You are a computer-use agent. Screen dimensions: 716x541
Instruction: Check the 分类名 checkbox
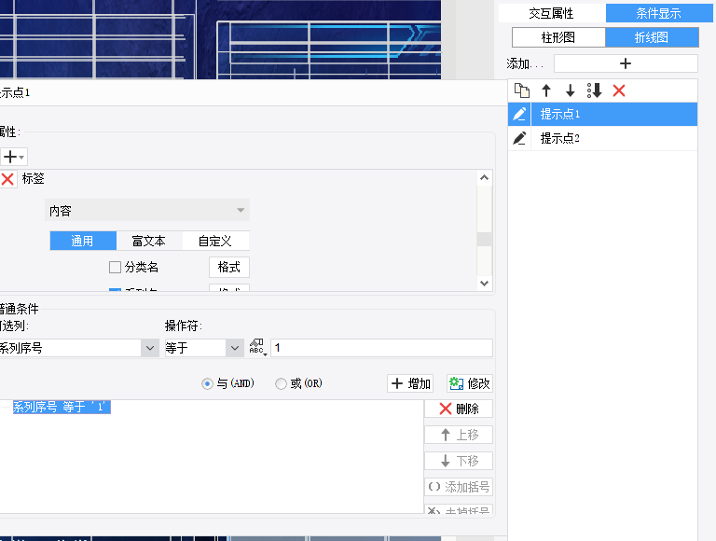pyautogui.click(x=115, y=267)
